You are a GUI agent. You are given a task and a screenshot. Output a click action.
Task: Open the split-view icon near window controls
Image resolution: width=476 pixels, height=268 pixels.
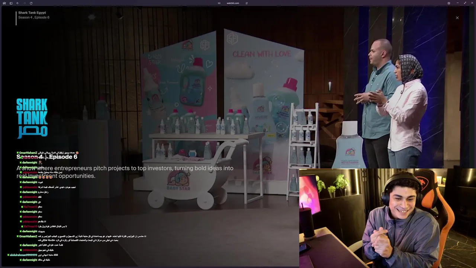tap(449, 3)
